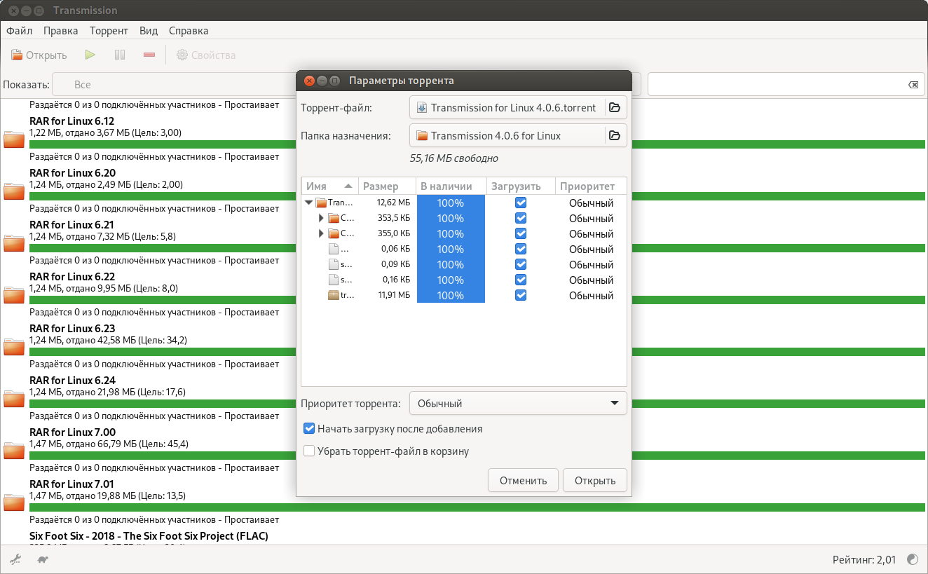The image size is (928, 574).
Task: Click the browse icon next to torrent file
Action: click(615, 107)
